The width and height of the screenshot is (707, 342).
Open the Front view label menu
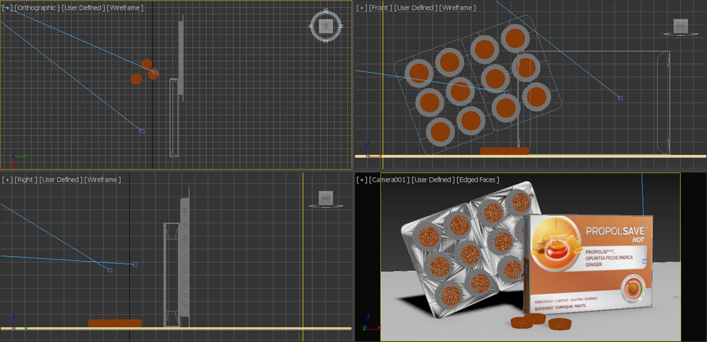click(x=381, y=8)
